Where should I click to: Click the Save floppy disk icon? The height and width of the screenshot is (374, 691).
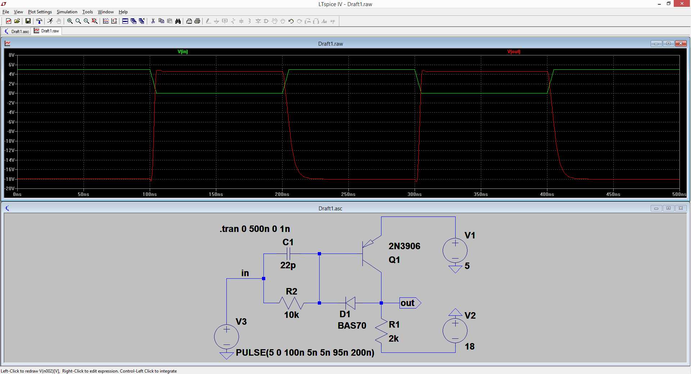(x=28, y=21)
